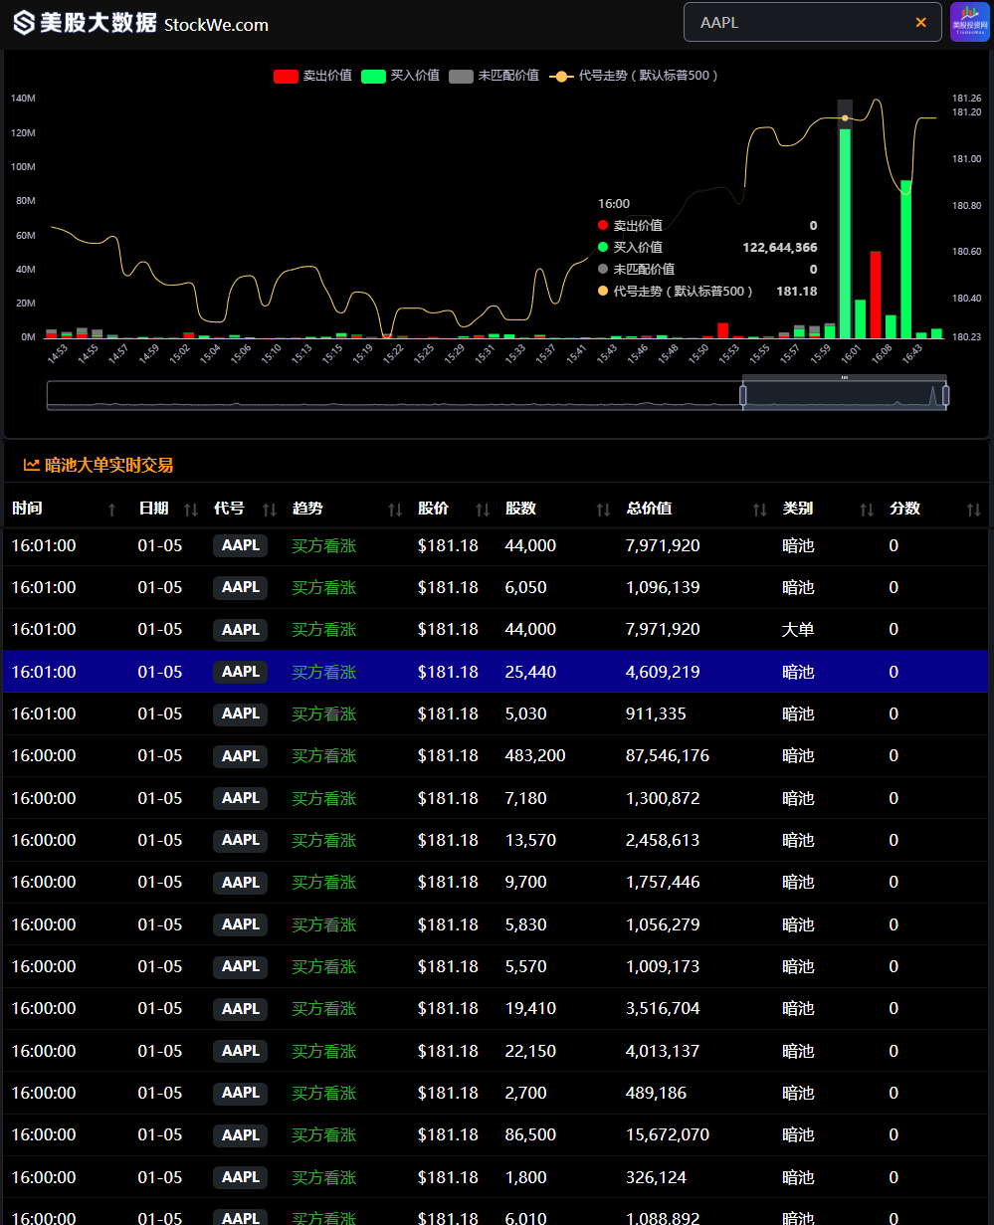Click the tallest green buy bar in the chart
The width and height of the screenshot is (994, 1225).
click(x=845, y=233)
